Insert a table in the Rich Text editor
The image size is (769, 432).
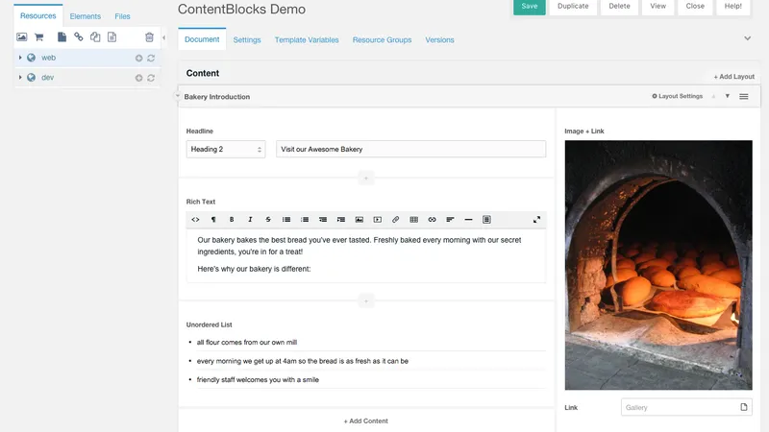tap(414, 220)
